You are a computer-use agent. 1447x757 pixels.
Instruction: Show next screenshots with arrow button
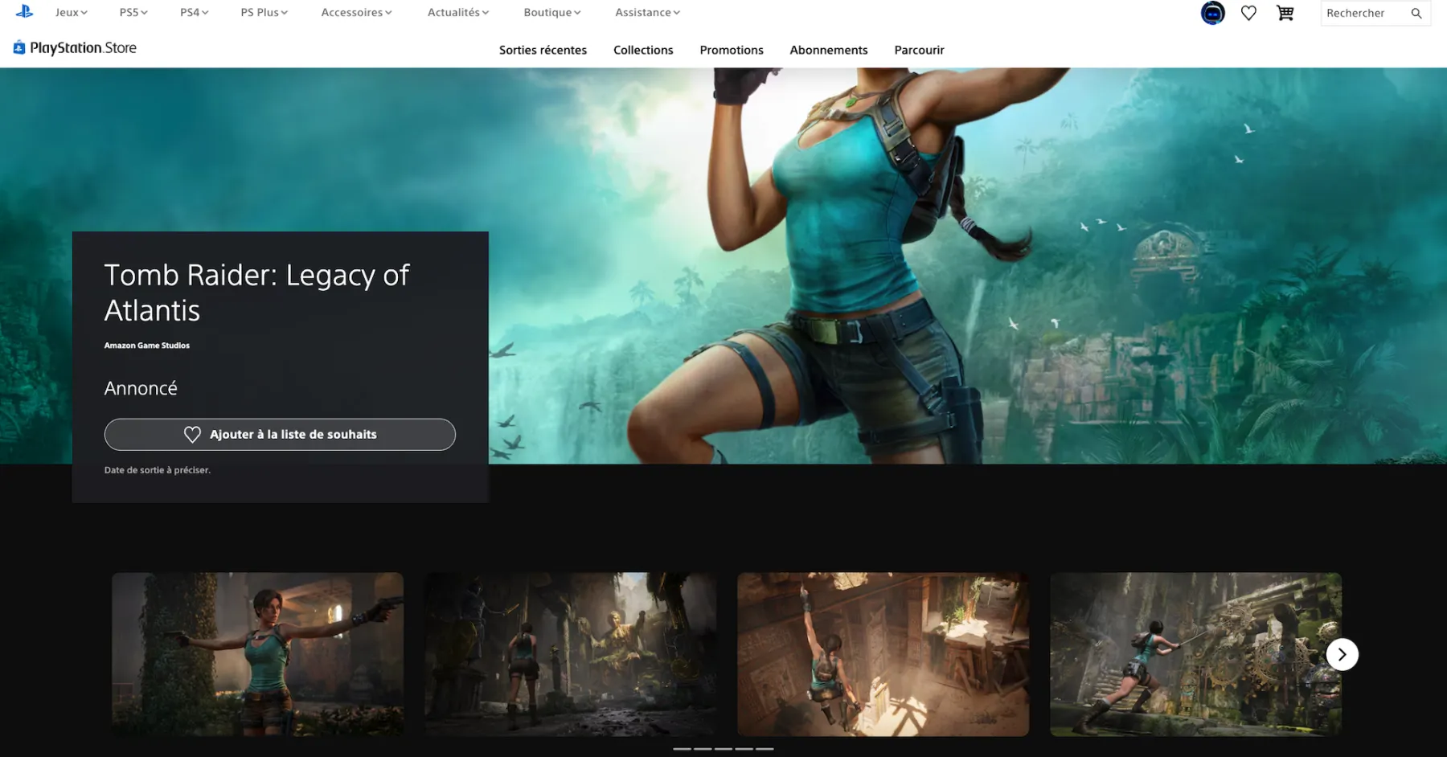1342,654
